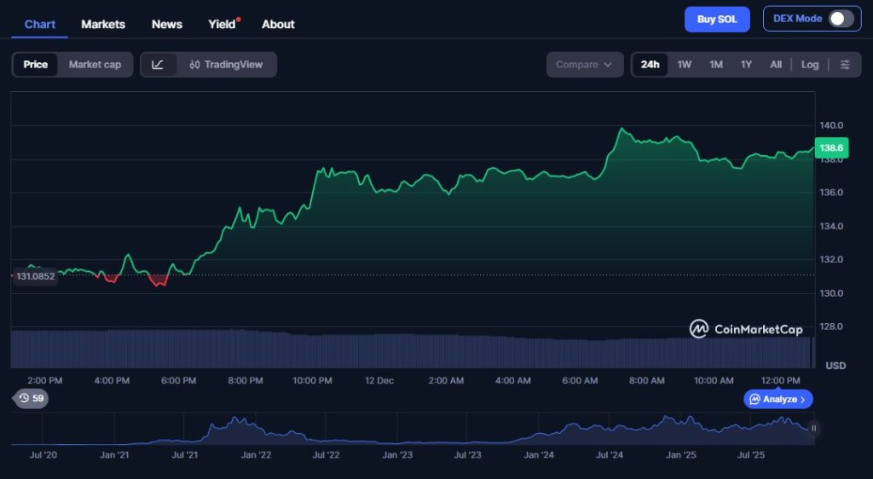Viewport: 873px width, 479px height.
Task: Open chart settings sliders icon
Action: pyautogui.click(x=845, y=65)
